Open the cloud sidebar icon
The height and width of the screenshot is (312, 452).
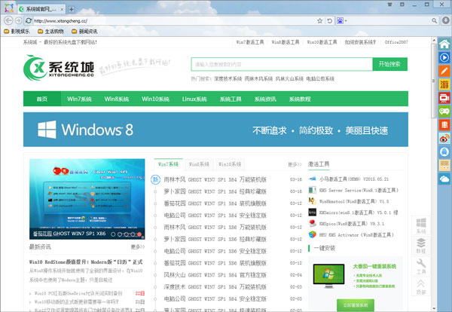pos(444,179)
